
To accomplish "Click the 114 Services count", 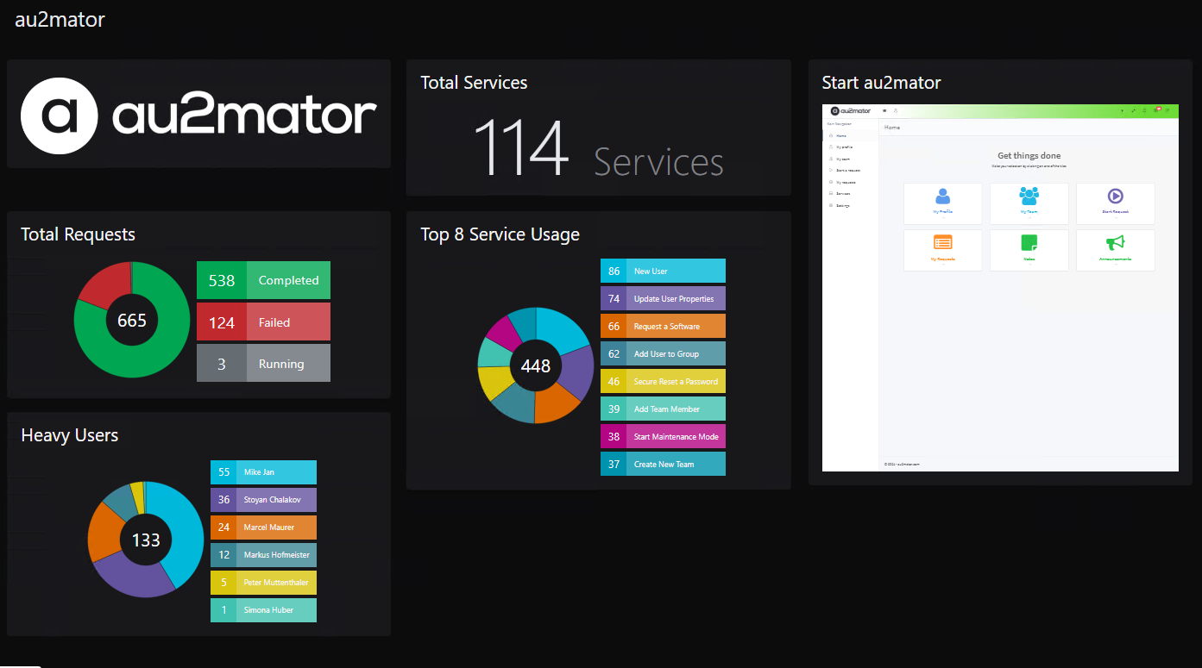I will pyautogui.click(x=598, y=149).
